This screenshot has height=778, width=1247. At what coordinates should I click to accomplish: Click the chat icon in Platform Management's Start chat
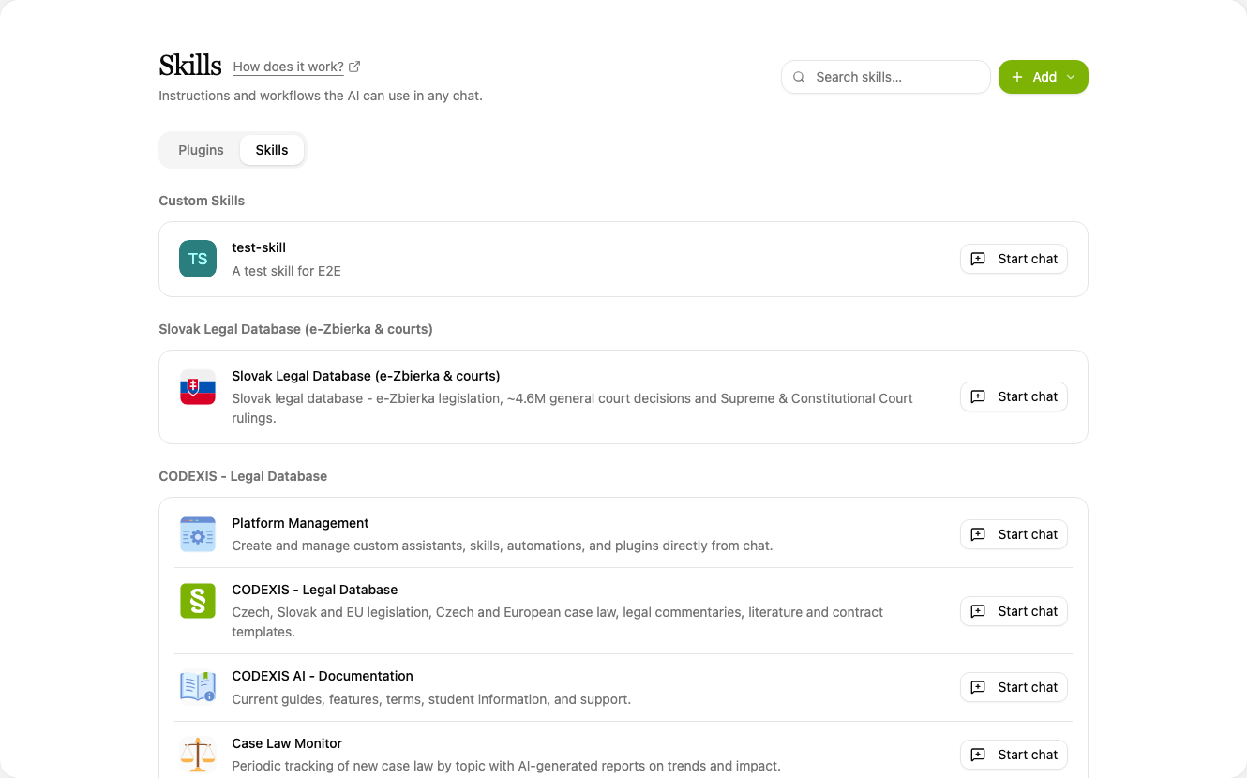point(978,534)
